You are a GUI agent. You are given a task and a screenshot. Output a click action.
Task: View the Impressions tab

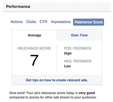[x=61, y=22]
